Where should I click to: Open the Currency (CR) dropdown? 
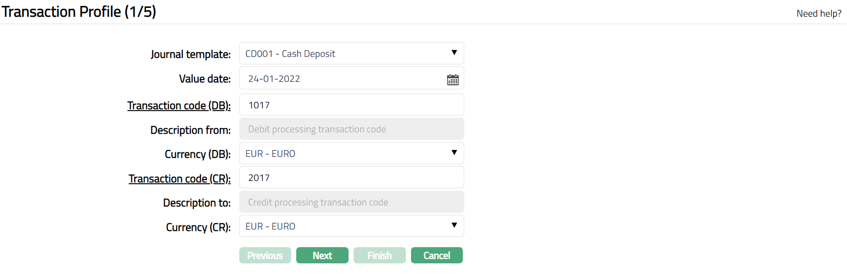(351, 226)
